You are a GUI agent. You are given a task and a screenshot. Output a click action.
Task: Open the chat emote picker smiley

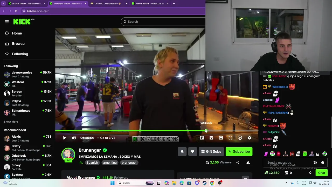pos(323,163)
